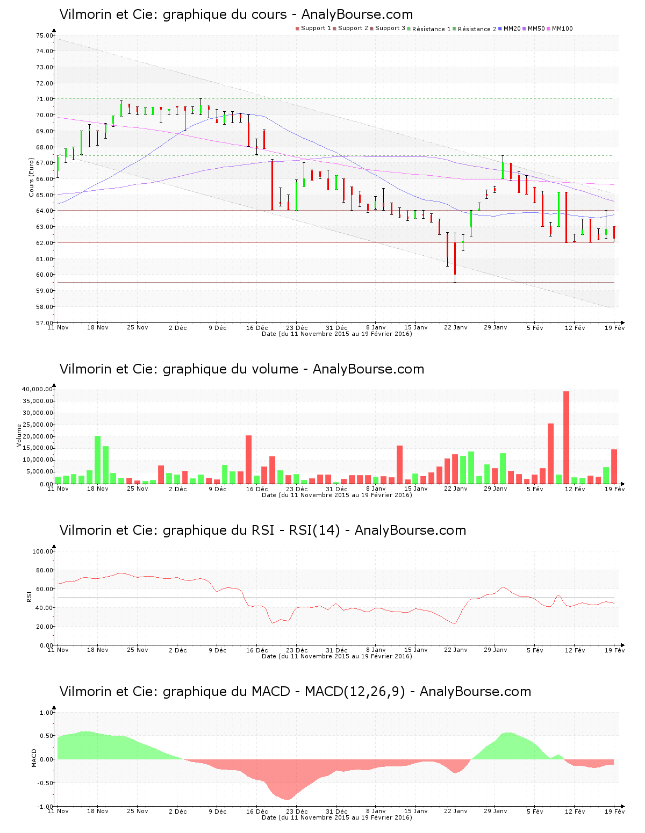This screenshot has height=833, width=645.
Task: Click the 60.00 value on RSI axis
Action: pos(45,589)
